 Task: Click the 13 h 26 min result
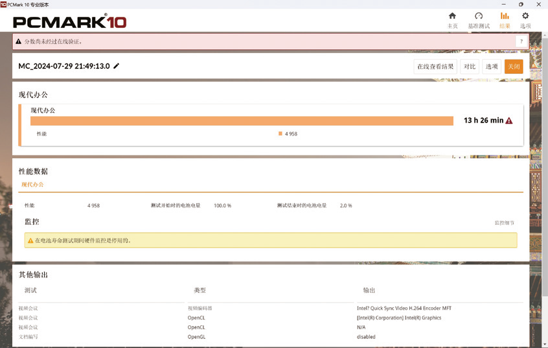pos(483,121)
